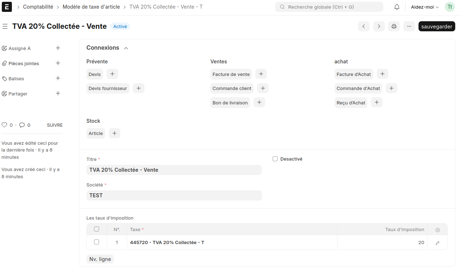Select all tax rows via header checkbox
Viewport: 461px width, 270px height.
[97, 229]
